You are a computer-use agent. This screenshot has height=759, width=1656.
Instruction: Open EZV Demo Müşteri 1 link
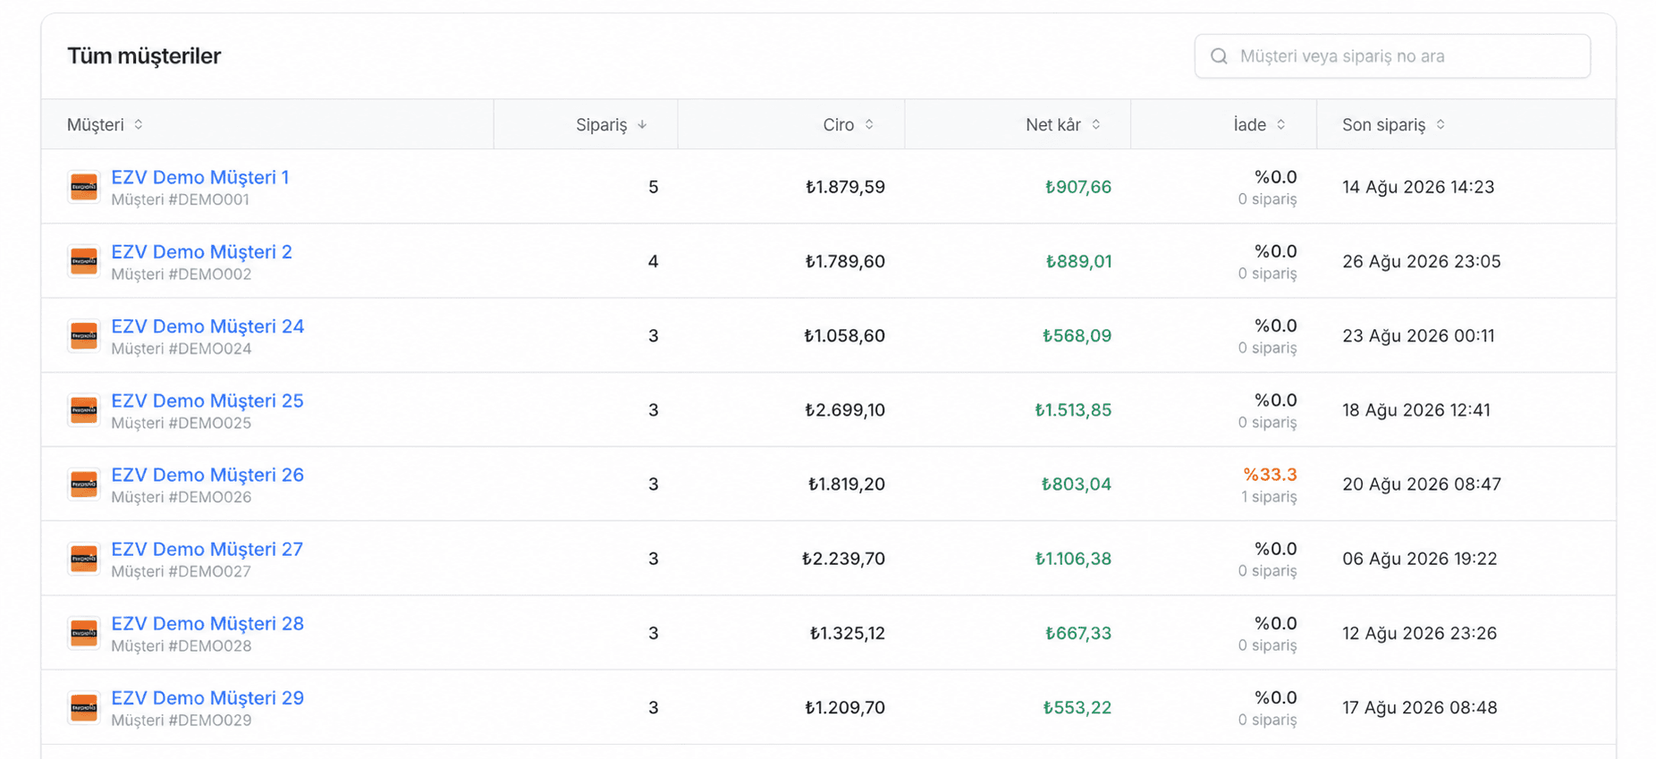coord(200,177)
